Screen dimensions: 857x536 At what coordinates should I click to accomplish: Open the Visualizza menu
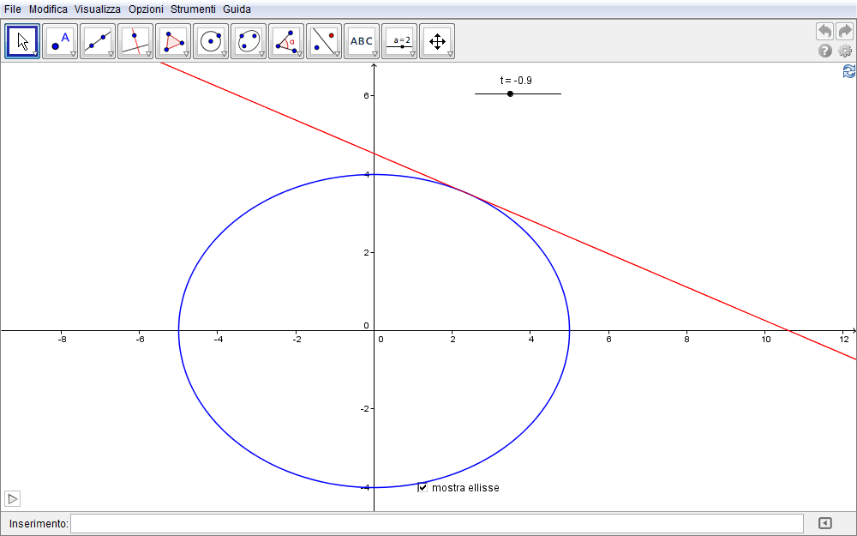click(98, 9)
